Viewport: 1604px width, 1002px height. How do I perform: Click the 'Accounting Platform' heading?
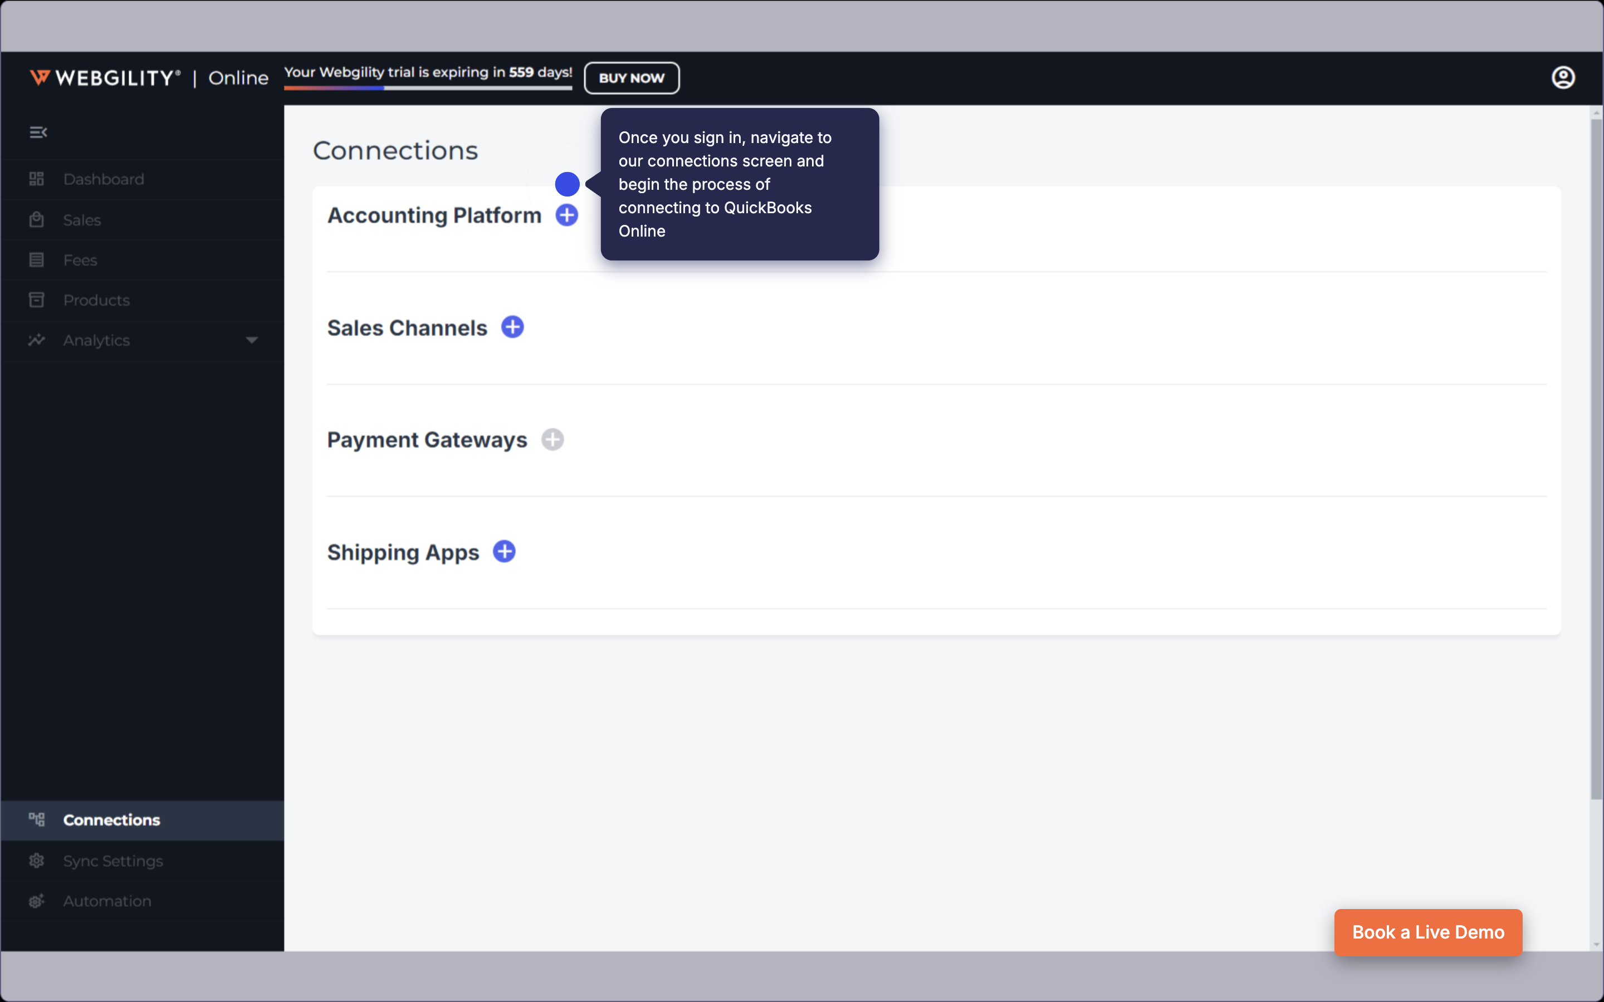click(434, 215)
